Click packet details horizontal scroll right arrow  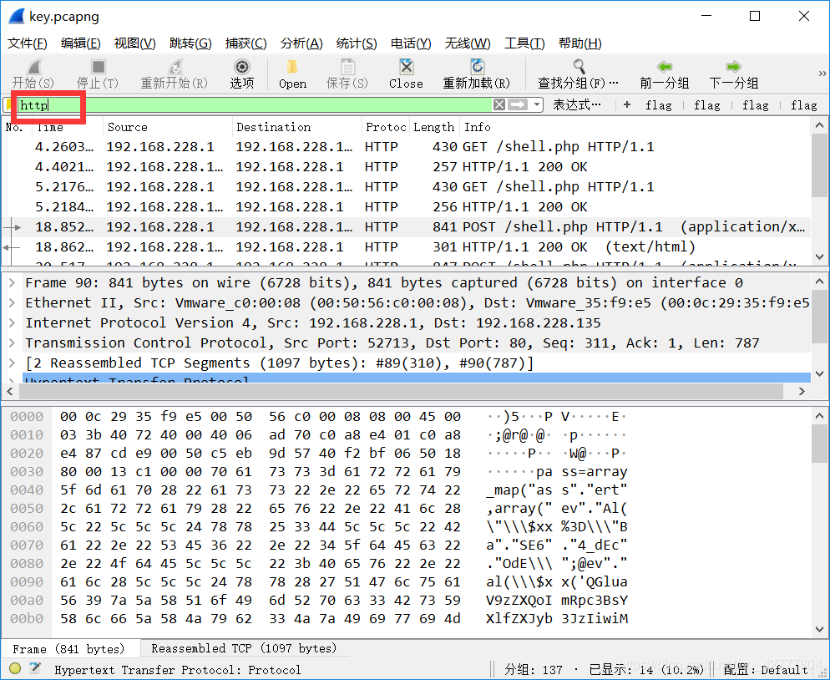pos(802,391)
